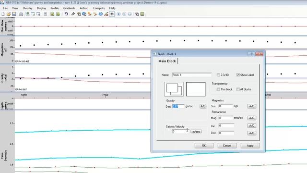Click the Den gravity density field
The image size is (307, 173).
pos(178,106)
